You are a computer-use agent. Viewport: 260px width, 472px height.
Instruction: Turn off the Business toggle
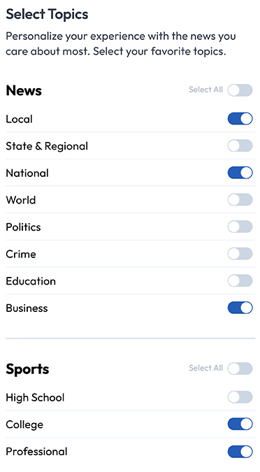(240, 308)
